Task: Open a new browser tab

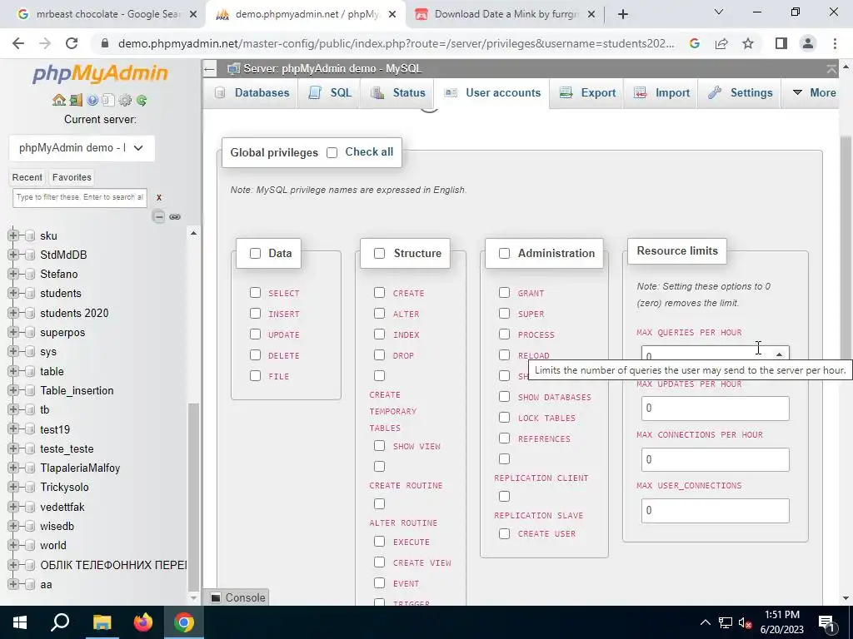Action: coord(623,14)
